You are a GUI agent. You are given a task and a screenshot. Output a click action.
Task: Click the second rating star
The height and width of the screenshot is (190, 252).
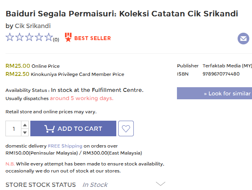tap(19, 37)
